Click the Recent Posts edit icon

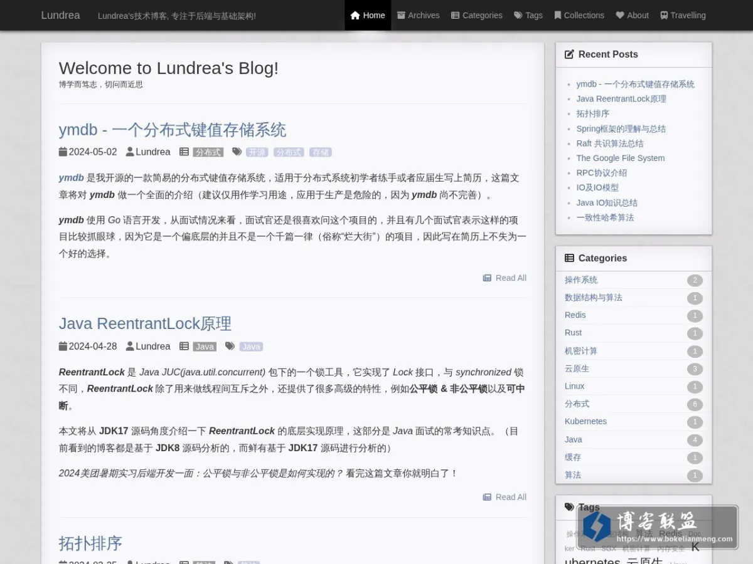[x=569, y=55]
